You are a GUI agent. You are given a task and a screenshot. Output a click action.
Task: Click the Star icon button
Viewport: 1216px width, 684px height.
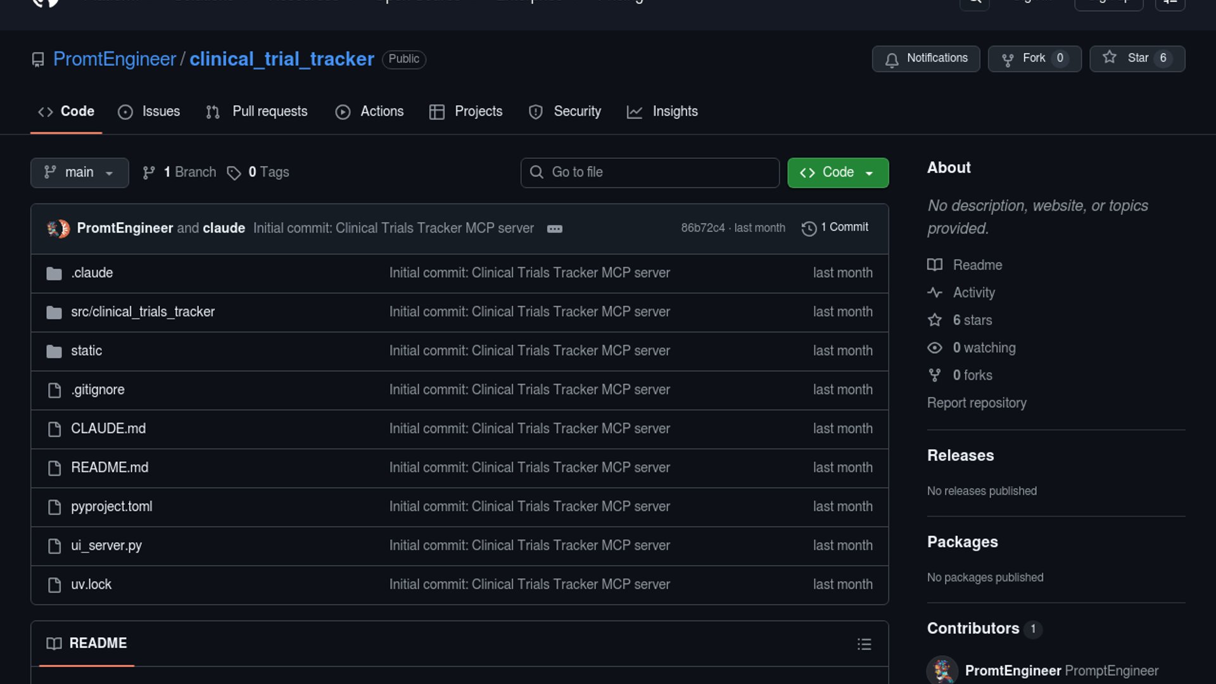tap(1110, 58)
